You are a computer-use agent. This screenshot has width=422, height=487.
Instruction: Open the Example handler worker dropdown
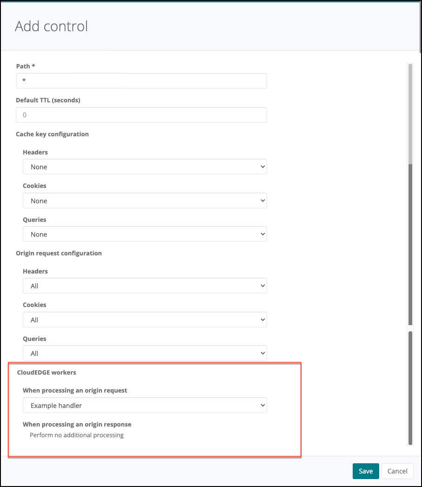(145, 406)
